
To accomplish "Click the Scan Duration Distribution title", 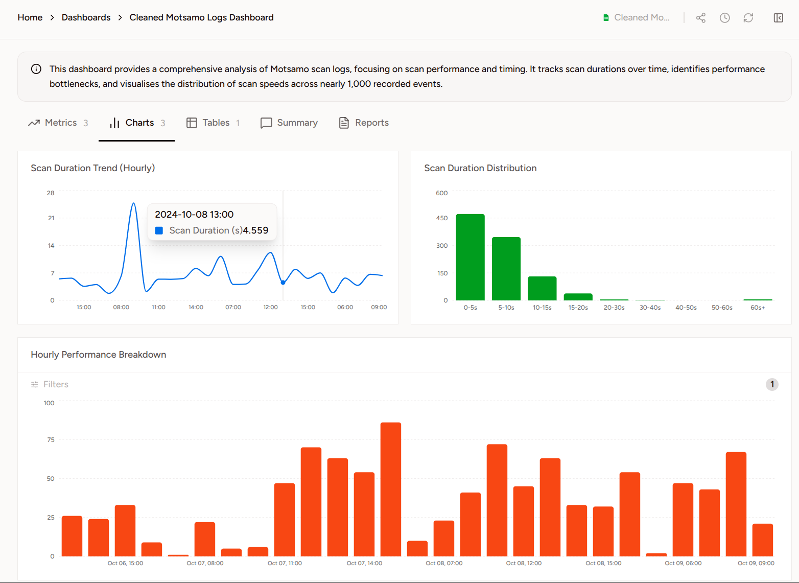I will 480,168.
